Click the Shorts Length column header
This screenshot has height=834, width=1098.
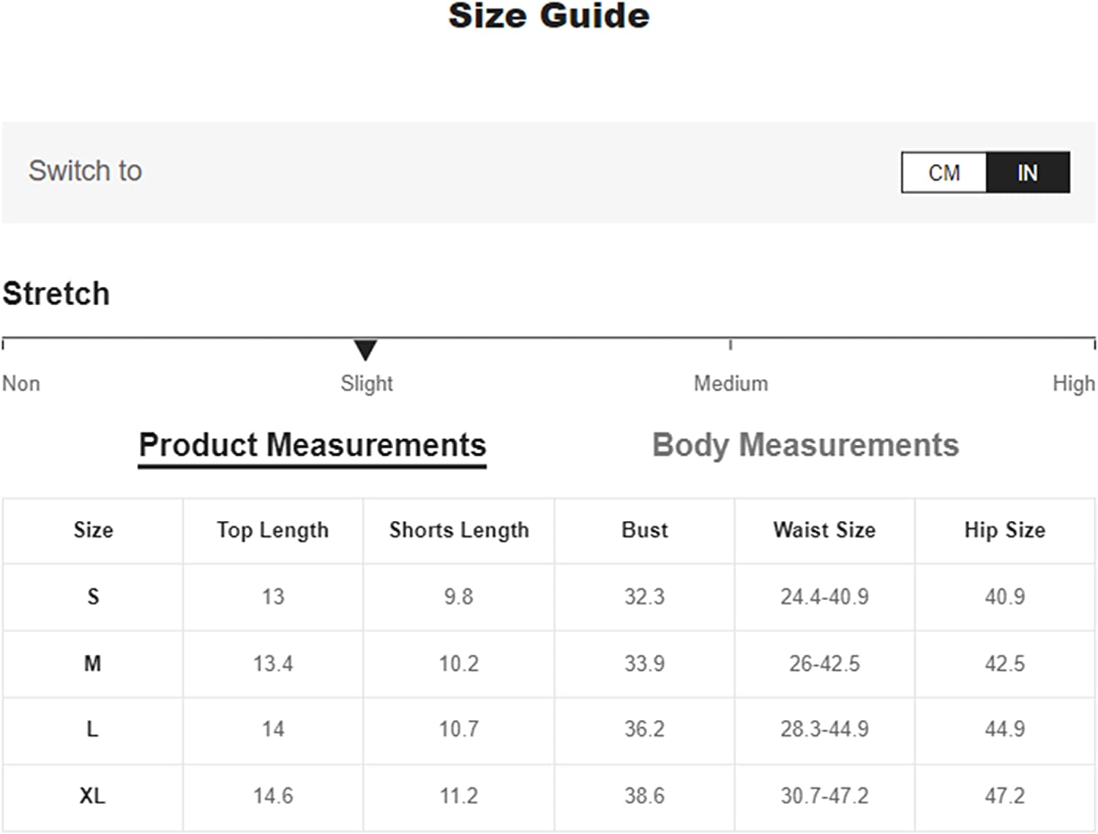(x=459, y=530)
